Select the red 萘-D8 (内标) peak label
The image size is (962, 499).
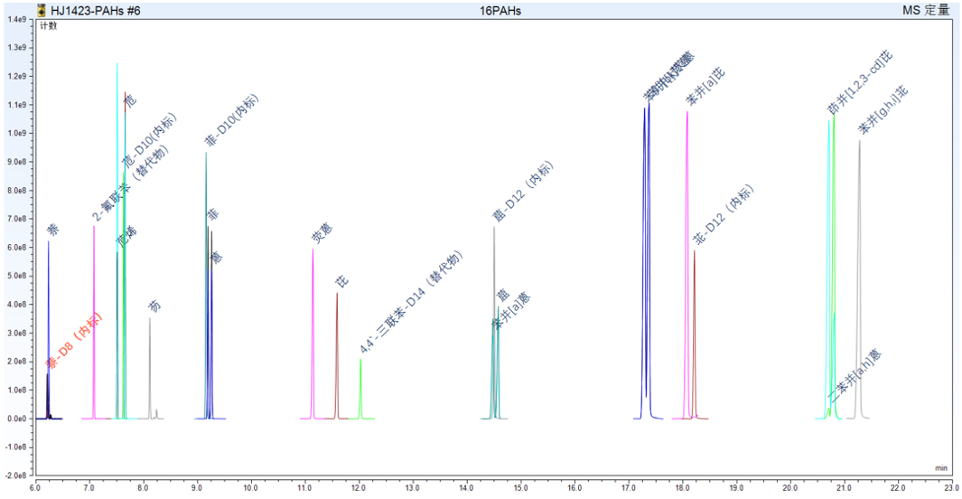(74, 341)
